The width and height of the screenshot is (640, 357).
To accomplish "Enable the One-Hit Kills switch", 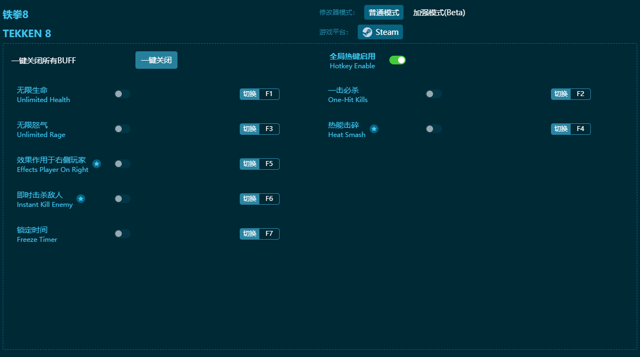I will [434, 94].
